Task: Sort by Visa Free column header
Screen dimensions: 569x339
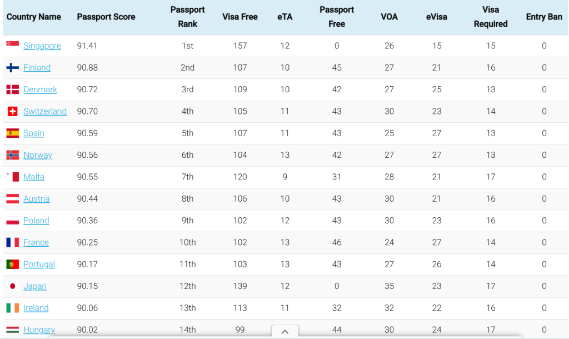Action: coord(240,17)
